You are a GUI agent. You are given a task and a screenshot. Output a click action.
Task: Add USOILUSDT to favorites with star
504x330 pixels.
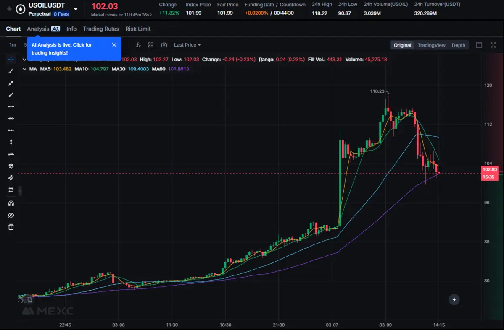9,8
